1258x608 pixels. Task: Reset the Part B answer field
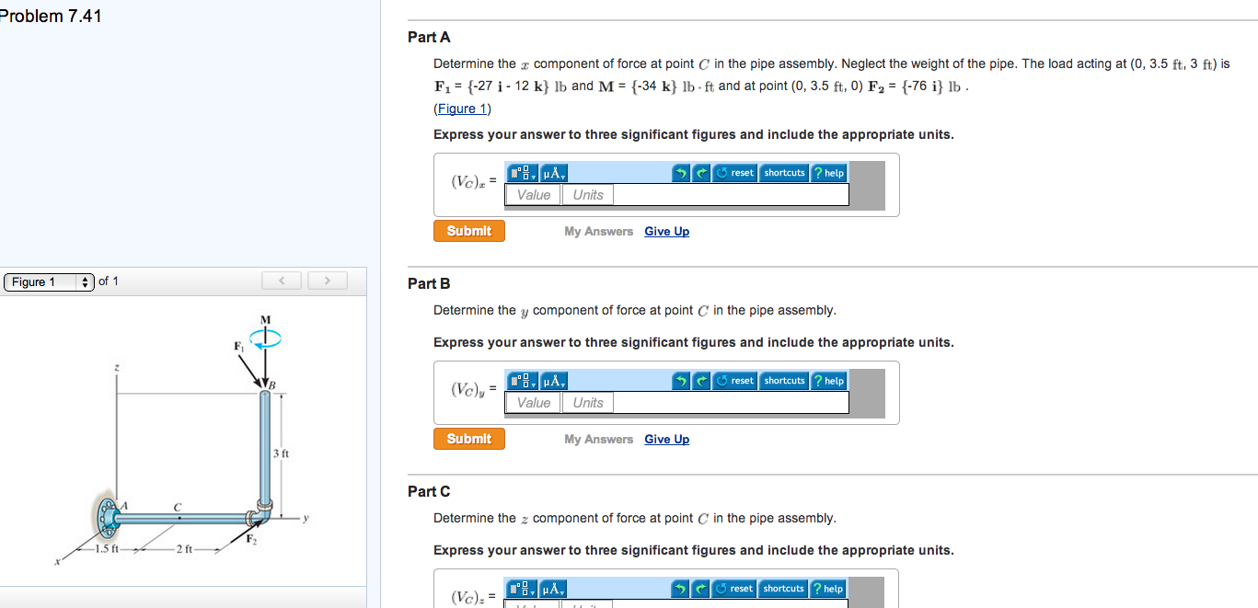pos(734,380)
